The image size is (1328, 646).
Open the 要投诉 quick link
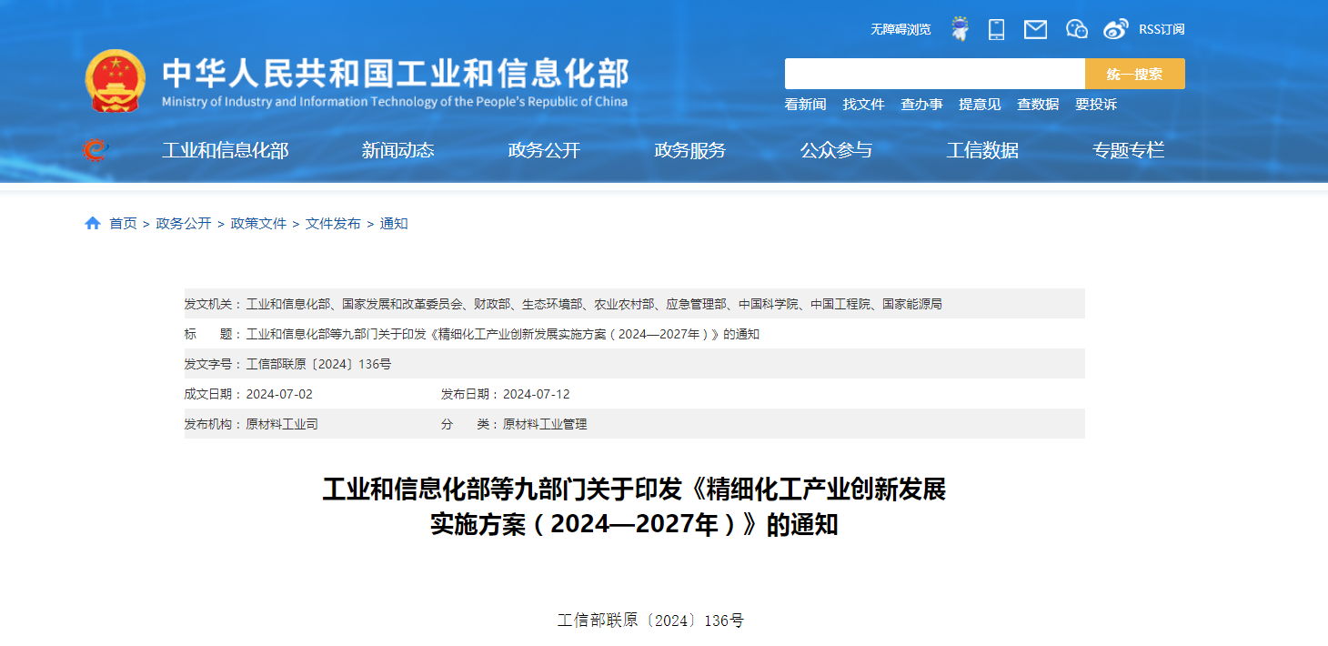(1096, 105)
